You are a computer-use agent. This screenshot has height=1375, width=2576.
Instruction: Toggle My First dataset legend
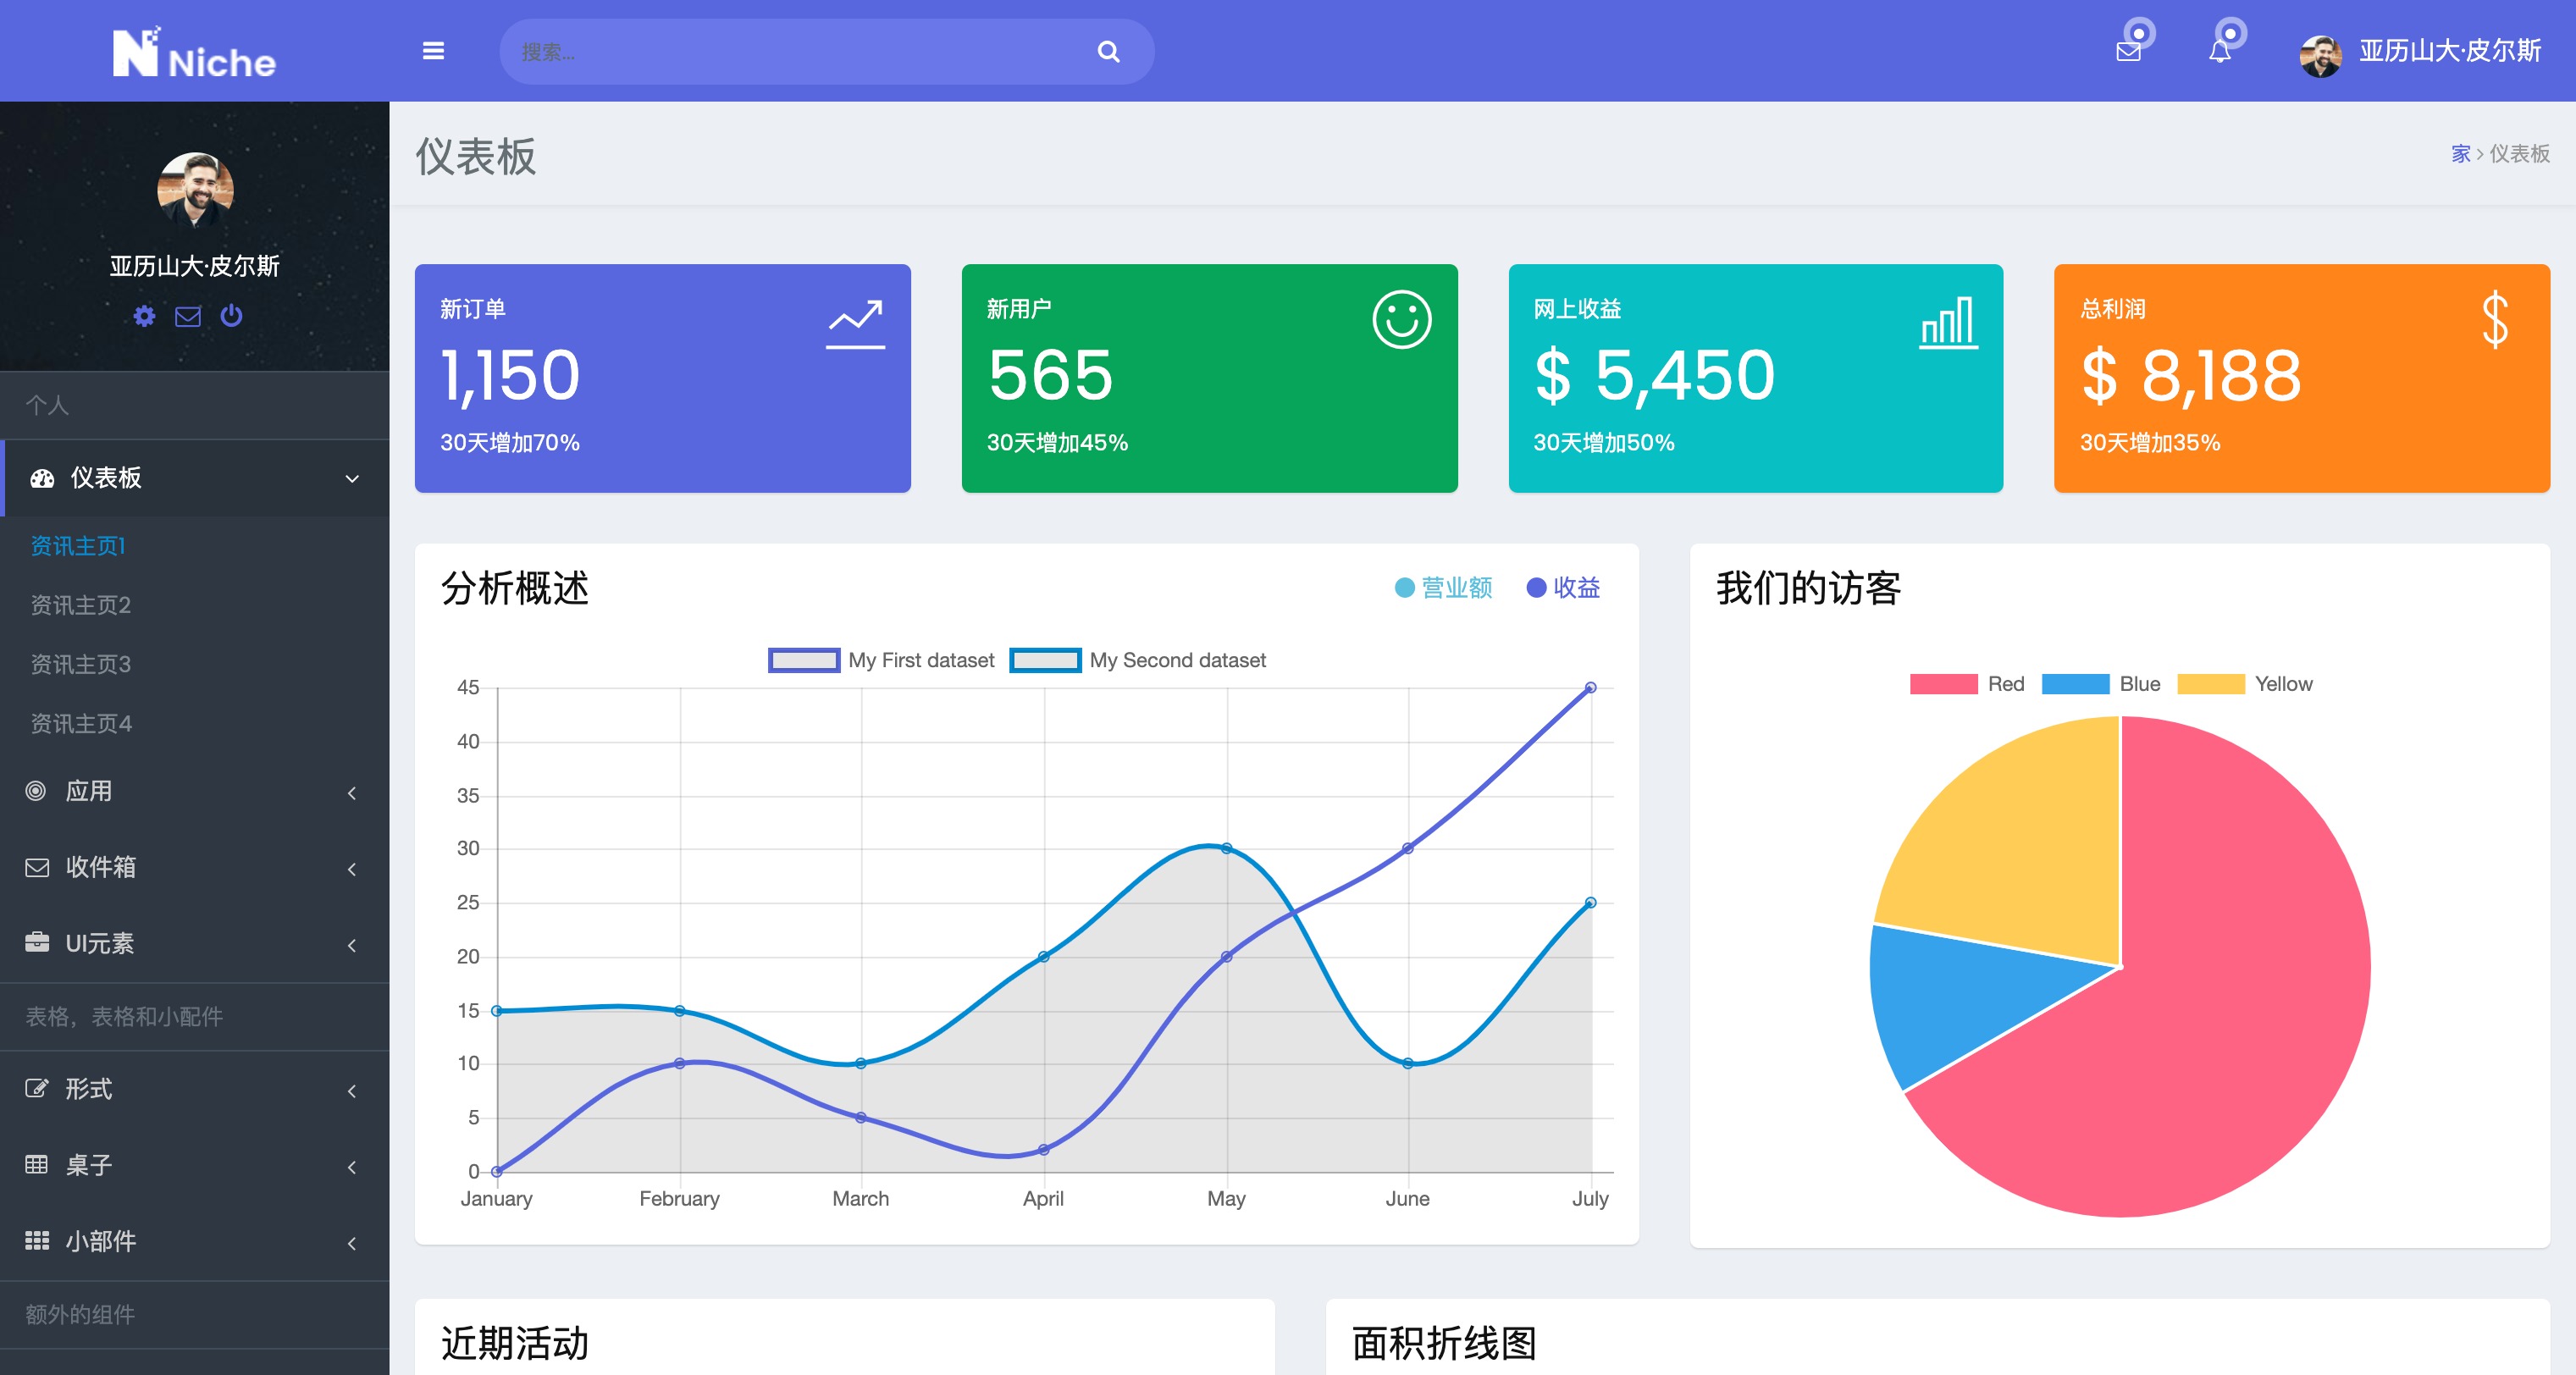click(x=881, y=660)
